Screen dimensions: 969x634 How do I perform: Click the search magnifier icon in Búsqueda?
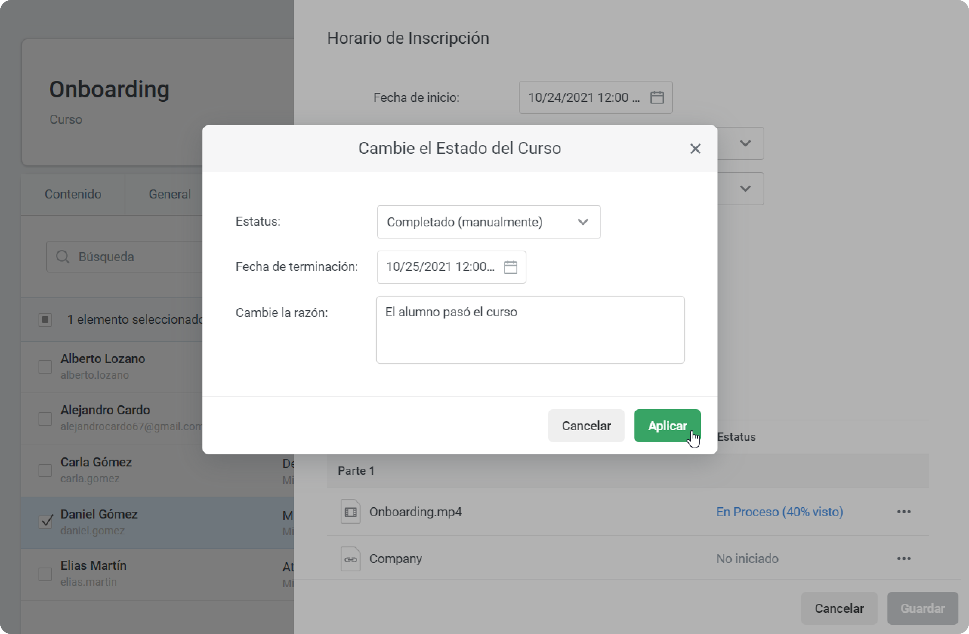point(62,257)
